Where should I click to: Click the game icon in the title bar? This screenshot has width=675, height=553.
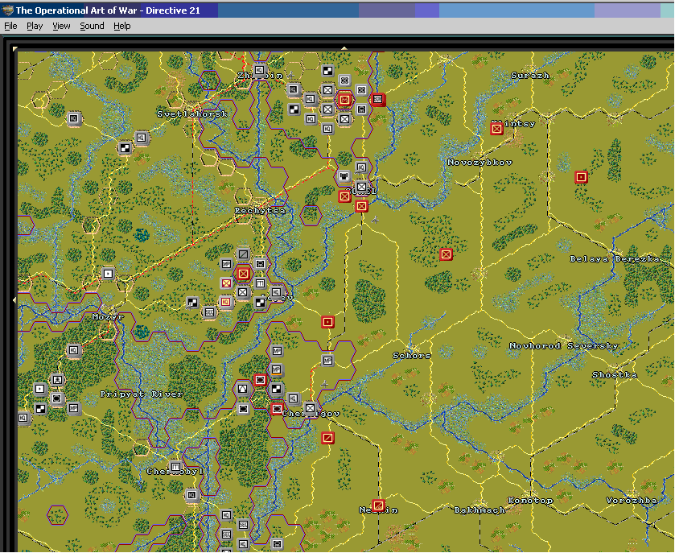click(x=7, y=10)
